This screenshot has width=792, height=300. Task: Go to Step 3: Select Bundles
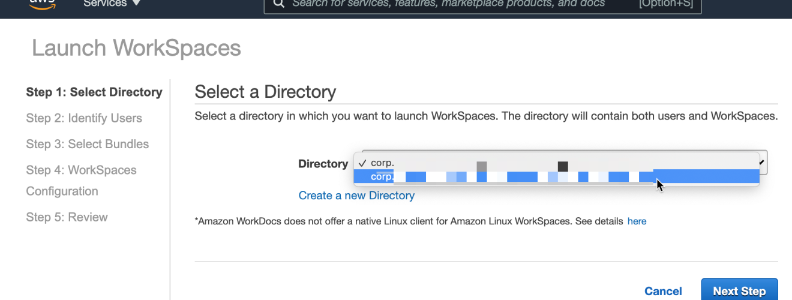88,144
